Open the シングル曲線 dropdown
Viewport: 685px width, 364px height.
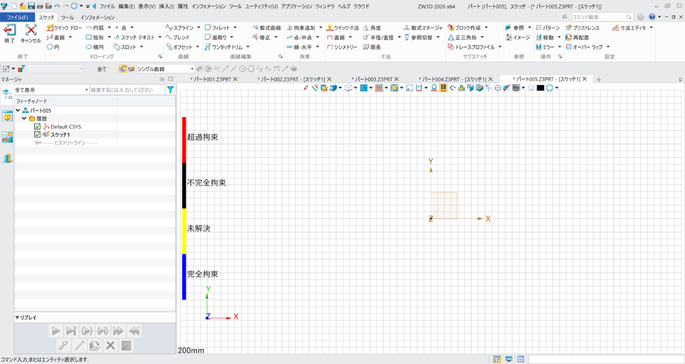(x=192, y=69)
